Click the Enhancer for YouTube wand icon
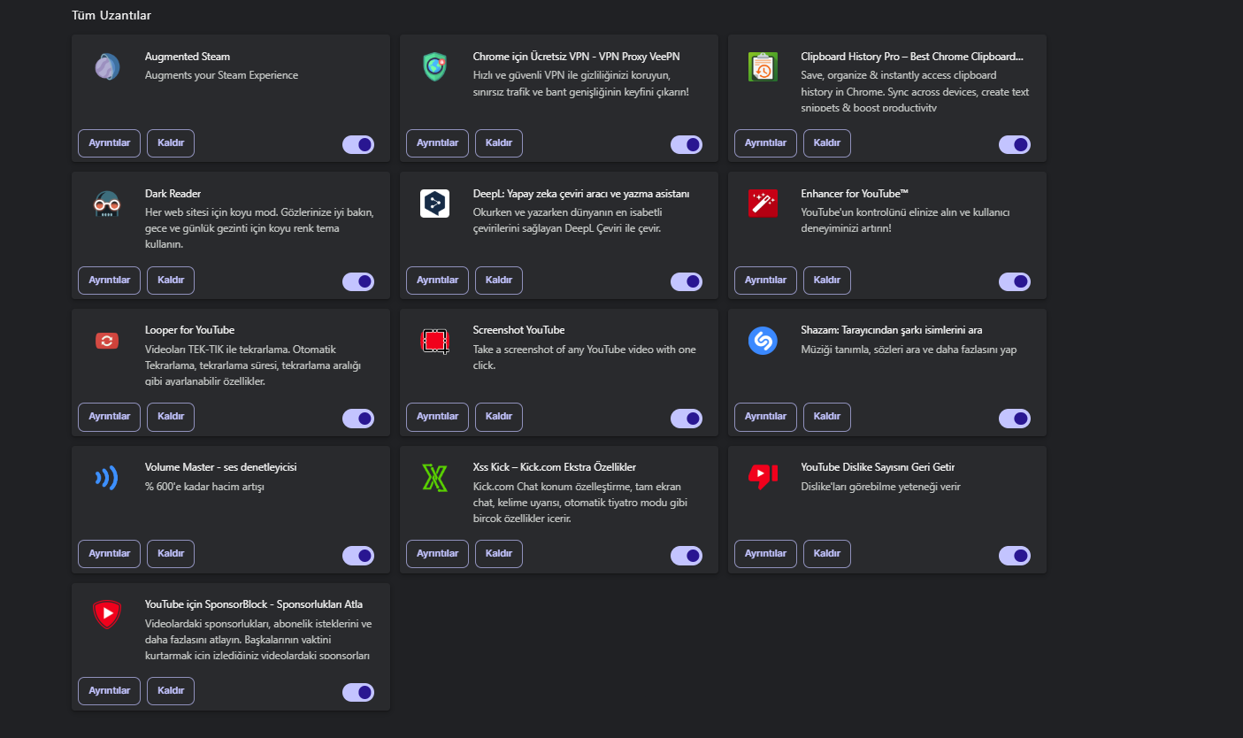 [763, 204]
